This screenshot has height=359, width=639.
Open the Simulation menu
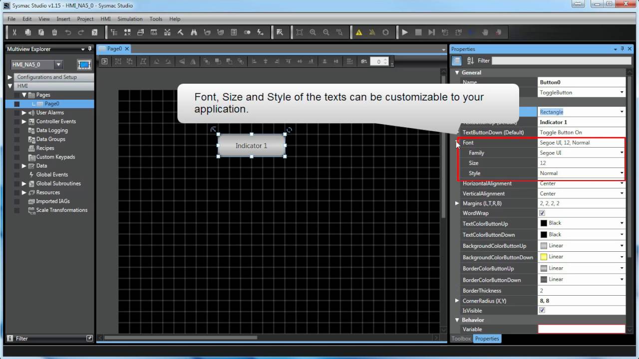click(x=130, y=19)
